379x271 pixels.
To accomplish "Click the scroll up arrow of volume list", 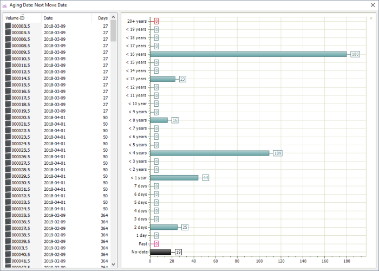I will tap(113, 18).
